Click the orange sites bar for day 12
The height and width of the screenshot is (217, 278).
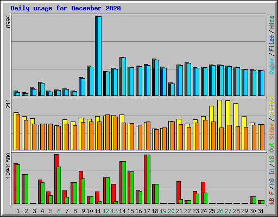(108, 132)
